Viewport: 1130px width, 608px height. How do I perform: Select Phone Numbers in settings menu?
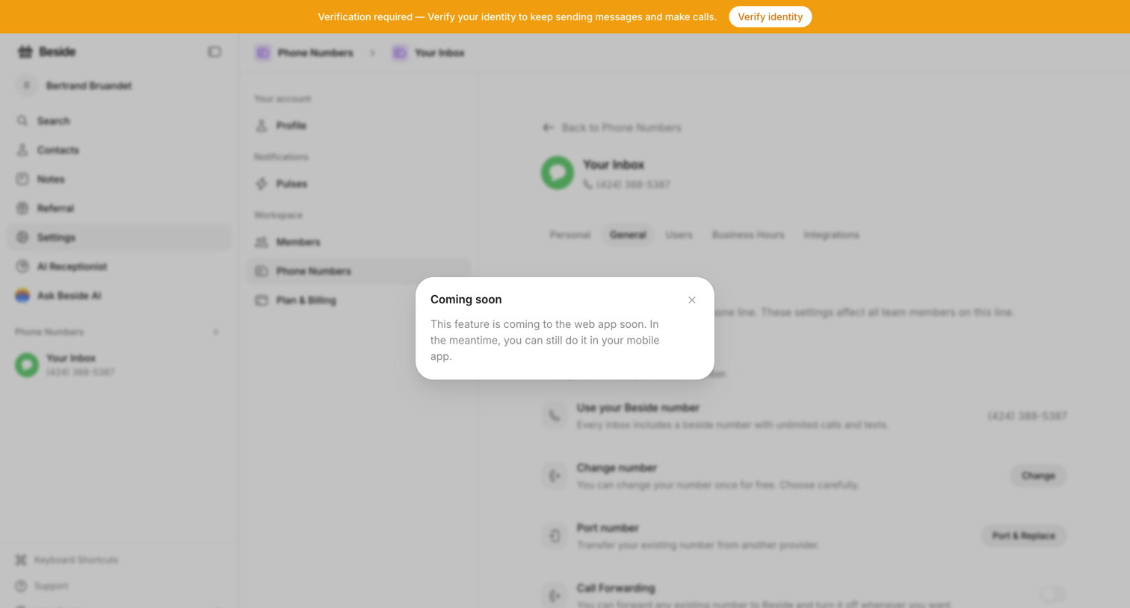[359, 271]
